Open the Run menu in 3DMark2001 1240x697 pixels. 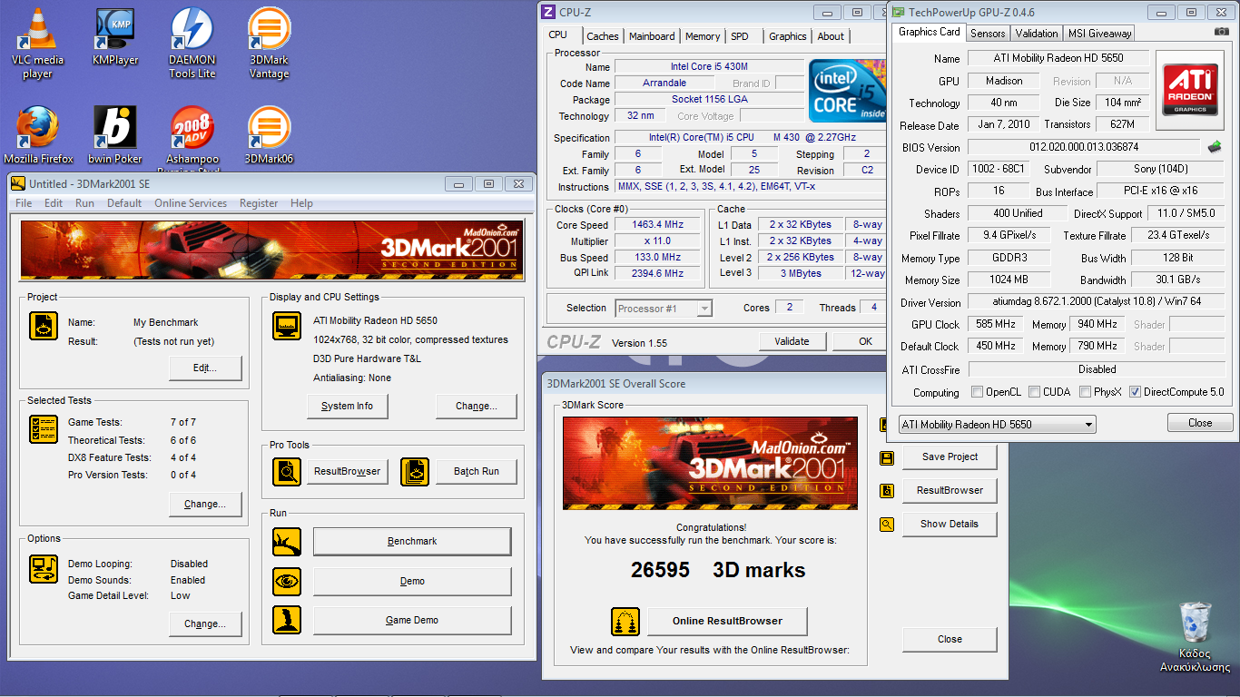coord(84,203)
